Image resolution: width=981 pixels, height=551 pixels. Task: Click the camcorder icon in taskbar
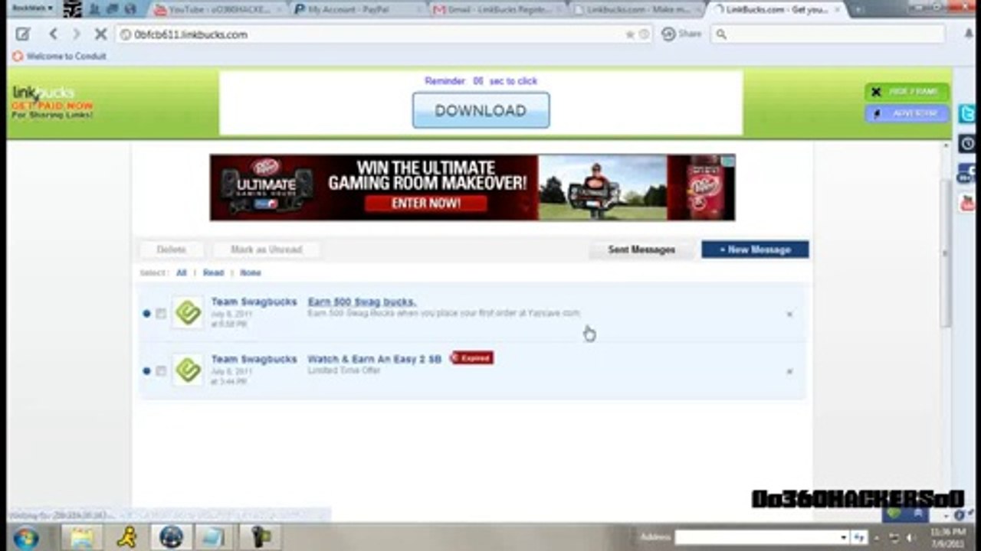(x=261, y=537)
